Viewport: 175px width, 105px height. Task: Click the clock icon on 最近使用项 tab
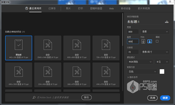pos(27,8)
